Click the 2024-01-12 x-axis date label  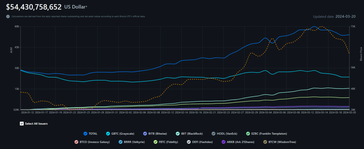pos(28,113)
